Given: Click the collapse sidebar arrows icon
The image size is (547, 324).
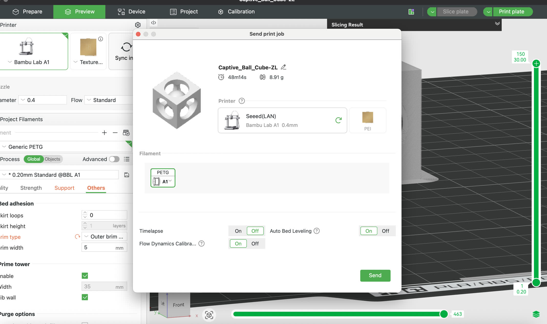Looking at the screenshot, I should (153, 23).
